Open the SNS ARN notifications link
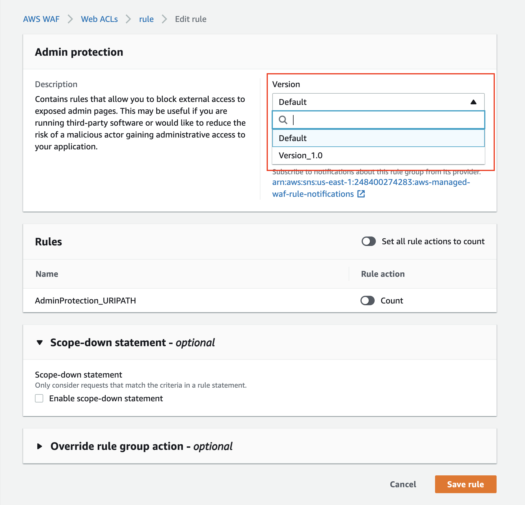525x505 pixels. [x=371, y=188]
